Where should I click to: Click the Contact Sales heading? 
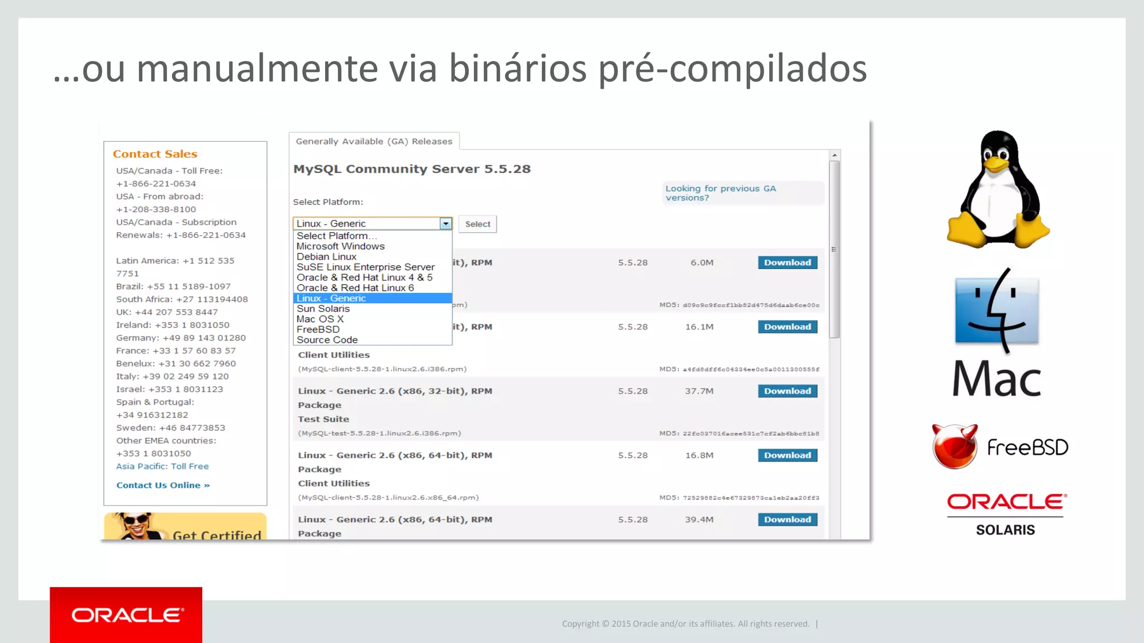tap(155, 154)
